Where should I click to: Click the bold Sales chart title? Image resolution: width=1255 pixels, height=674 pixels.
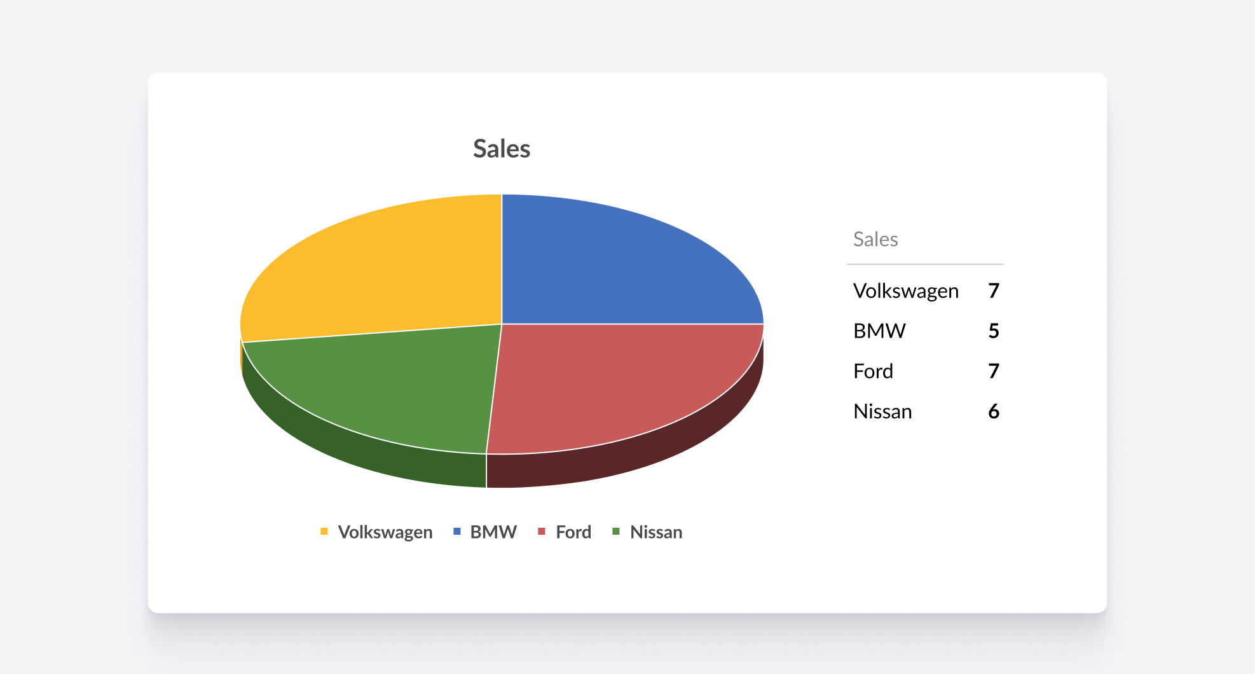tap(502, 149)
